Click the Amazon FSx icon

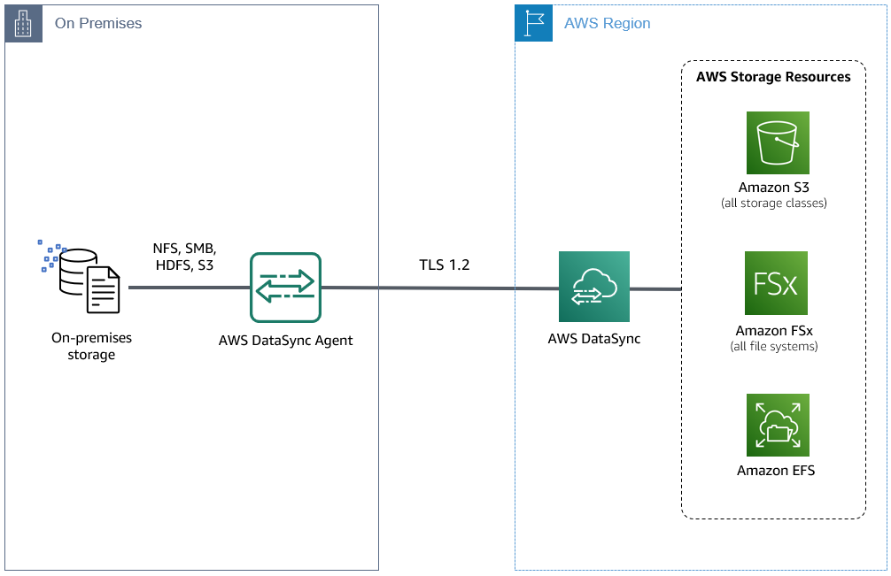coord(776,285)
